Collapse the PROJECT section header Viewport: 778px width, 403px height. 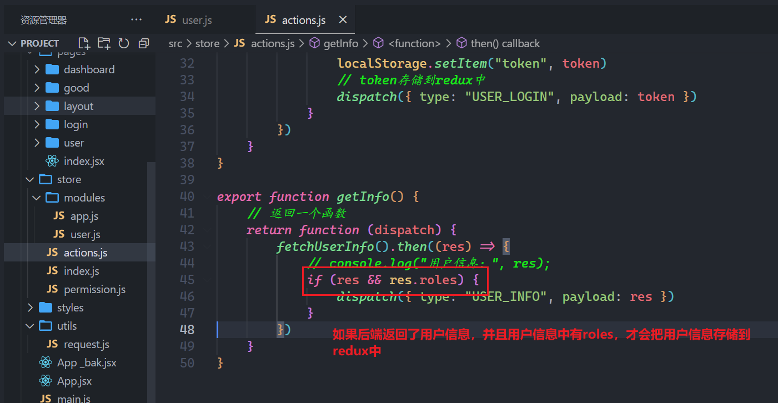(x=40, y=43)
